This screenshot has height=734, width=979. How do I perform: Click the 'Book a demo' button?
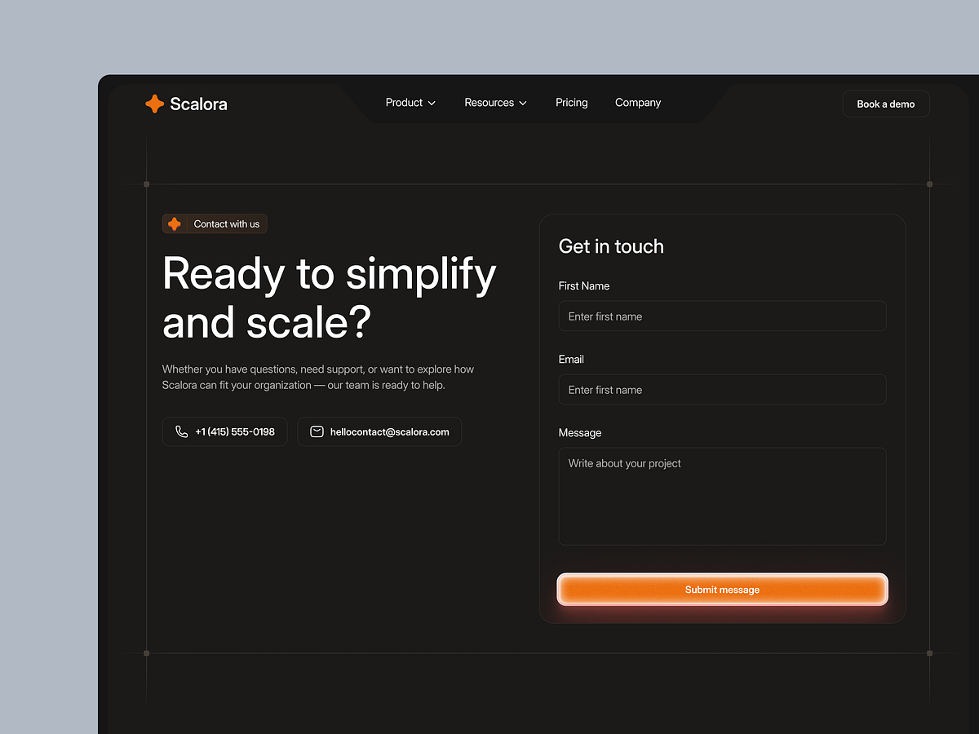[x=885, y=104]
